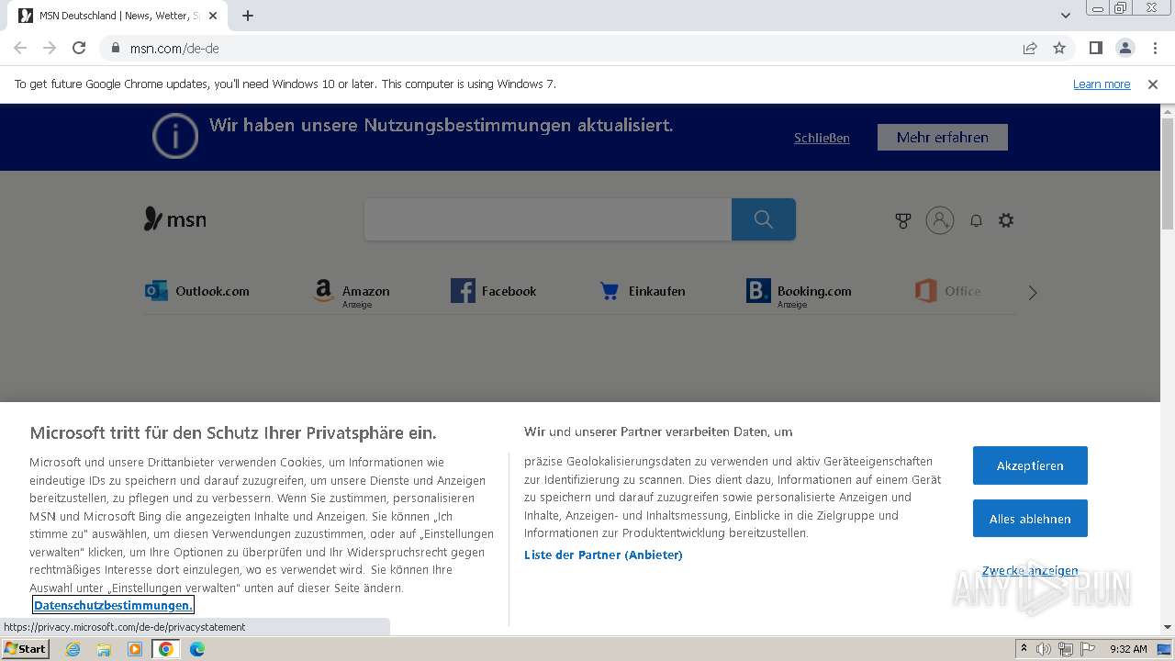Open the MSN sign-in person icon
1175x661 pixels.
(x=940, y=220)
